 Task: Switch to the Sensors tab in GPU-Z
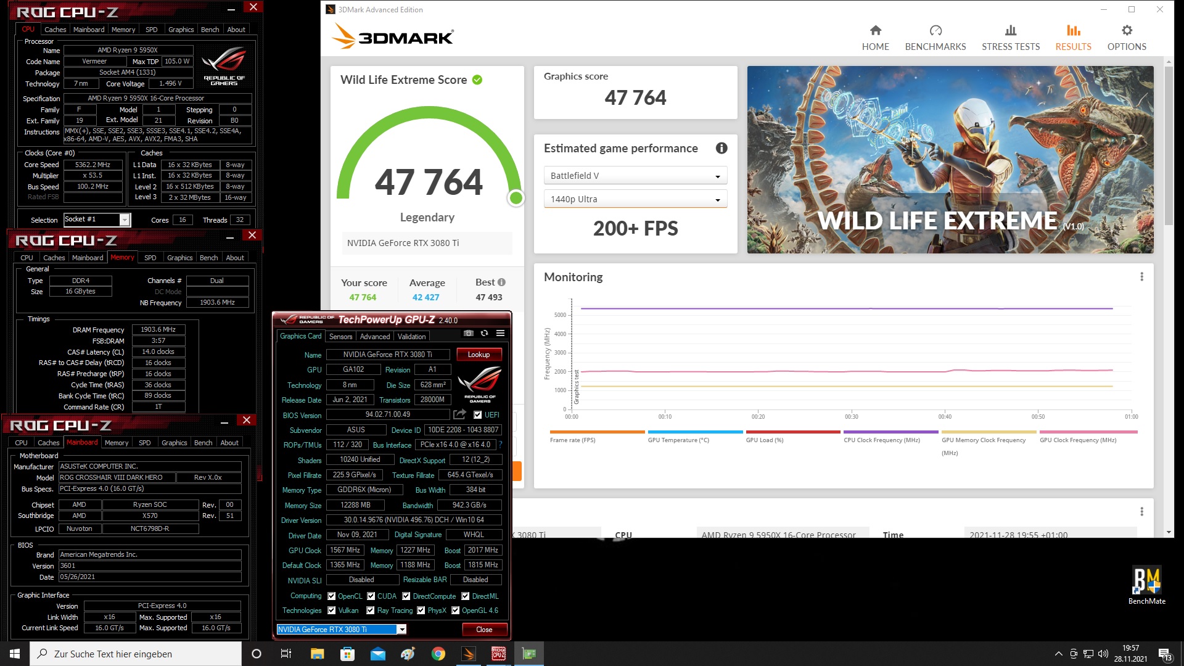coord(340,336)
